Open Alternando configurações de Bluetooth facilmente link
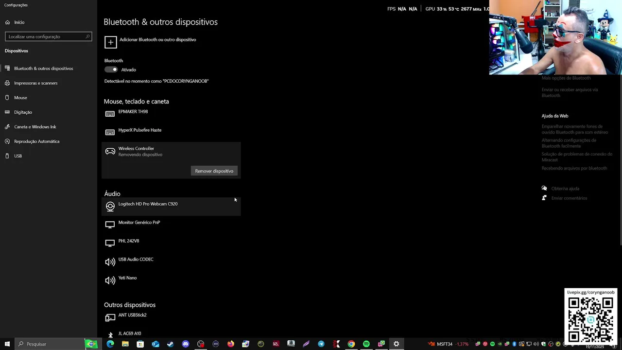622x350 pixels. [x=569, y=143]
